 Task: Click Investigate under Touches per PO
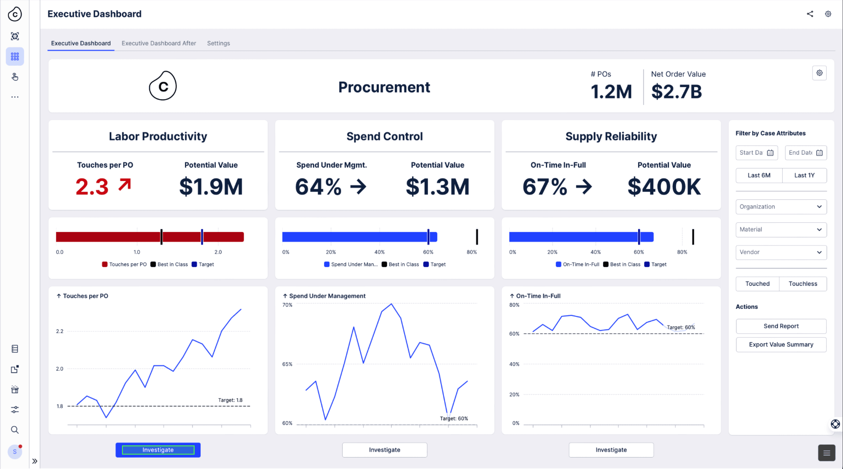point(158,450)
